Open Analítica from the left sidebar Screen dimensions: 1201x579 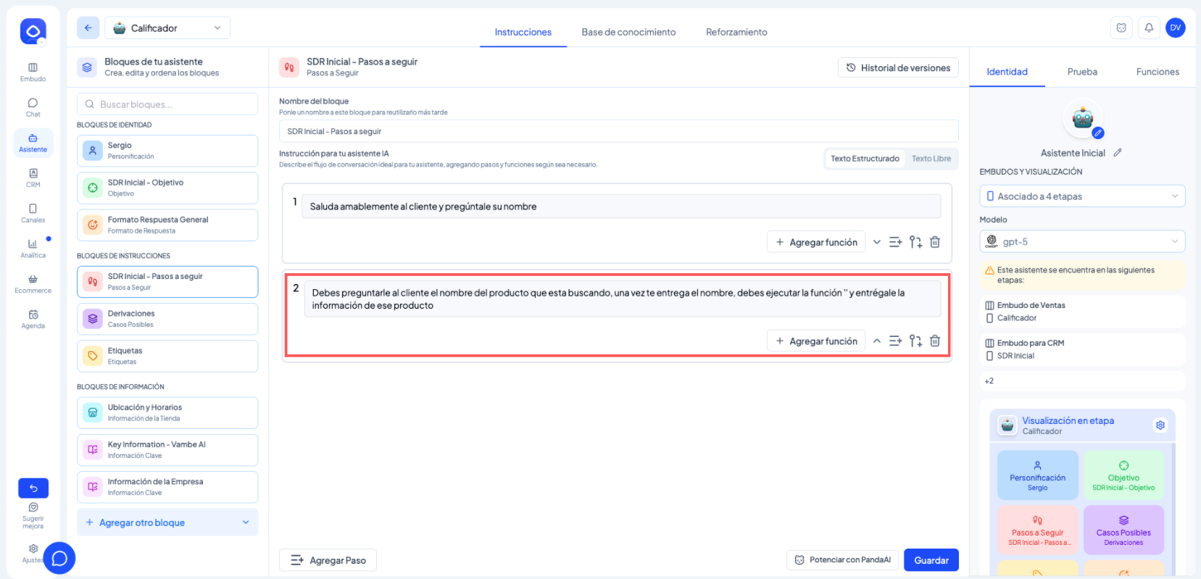(x=33, y=248)
